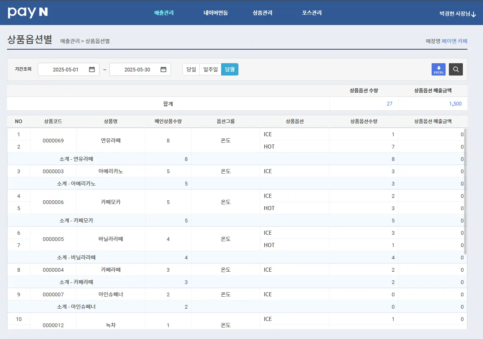Image resolution: width=483 pixels, height=339 pixels.
Task: Open the end date calendar icon
Action: [163, 69]
